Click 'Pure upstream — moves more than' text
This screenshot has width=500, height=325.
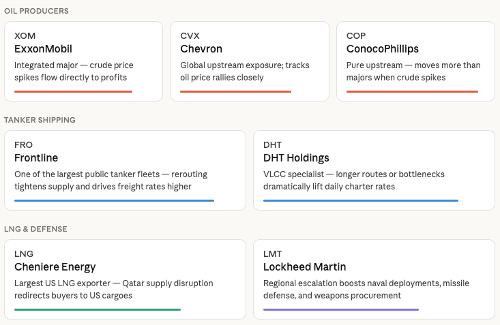pyautogui.click(x=413, y=65)
